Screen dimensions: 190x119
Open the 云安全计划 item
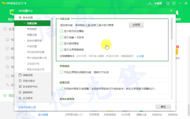33,64
